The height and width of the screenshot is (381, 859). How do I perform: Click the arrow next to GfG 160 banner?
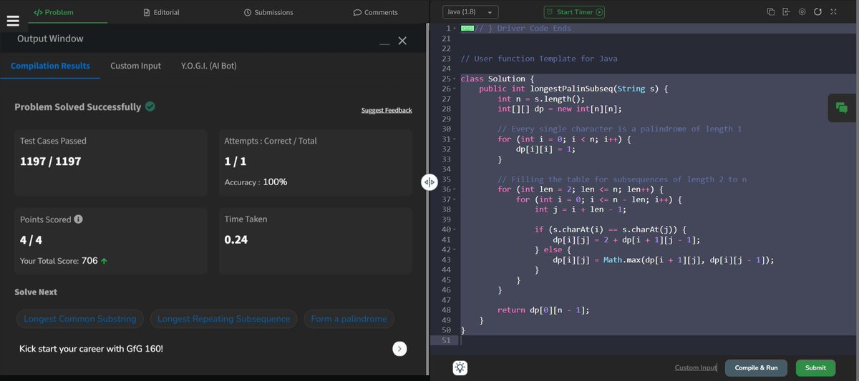[x=399, y=349]
